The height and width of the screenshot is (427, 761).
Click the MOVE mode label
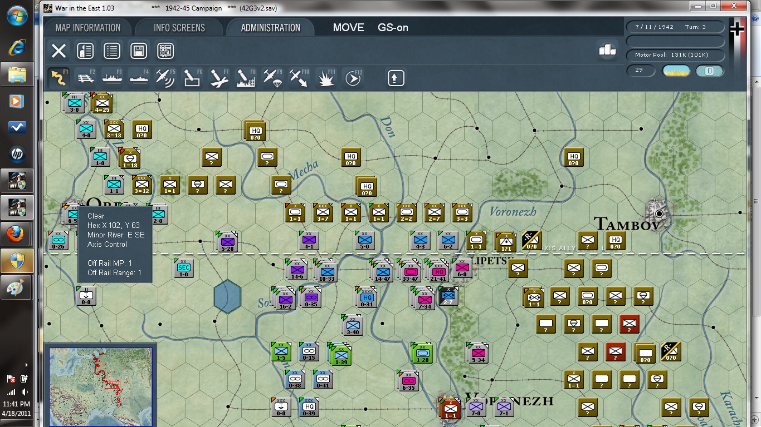tap(348, 28)
